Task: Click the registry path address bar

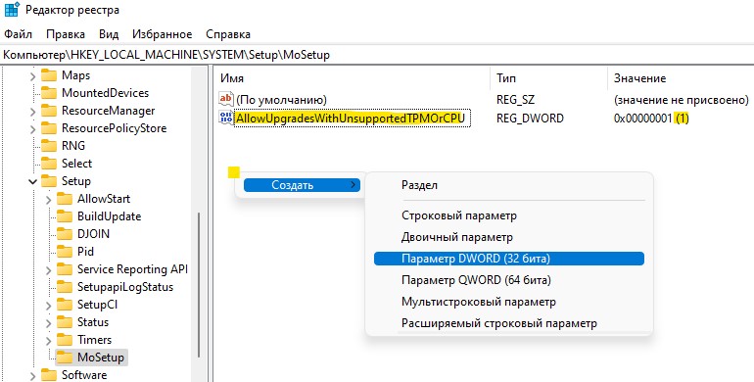Action: tap(377, 55)
